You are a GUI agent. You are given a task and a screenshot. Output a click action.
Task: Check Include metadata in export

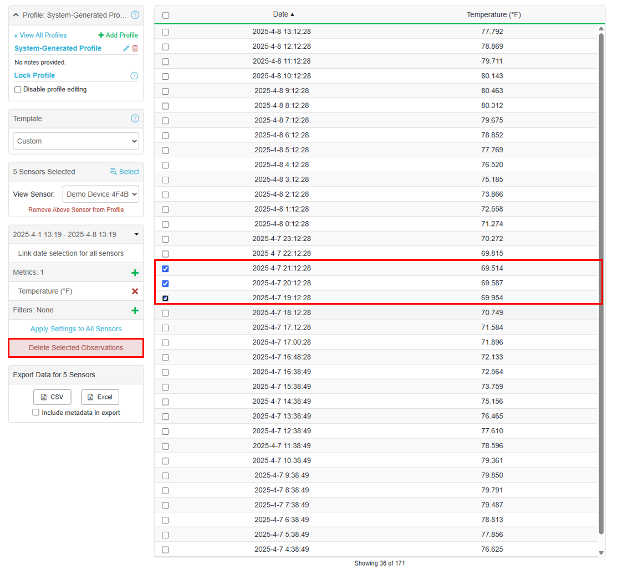click(36, 413)
